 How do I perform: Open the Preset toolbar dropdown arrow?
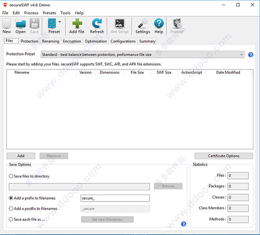(60, 22)
